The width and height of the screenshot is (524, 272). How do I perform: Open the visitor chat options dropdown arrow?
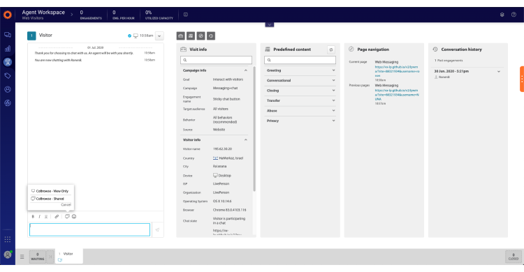click(x=159, y=36)
